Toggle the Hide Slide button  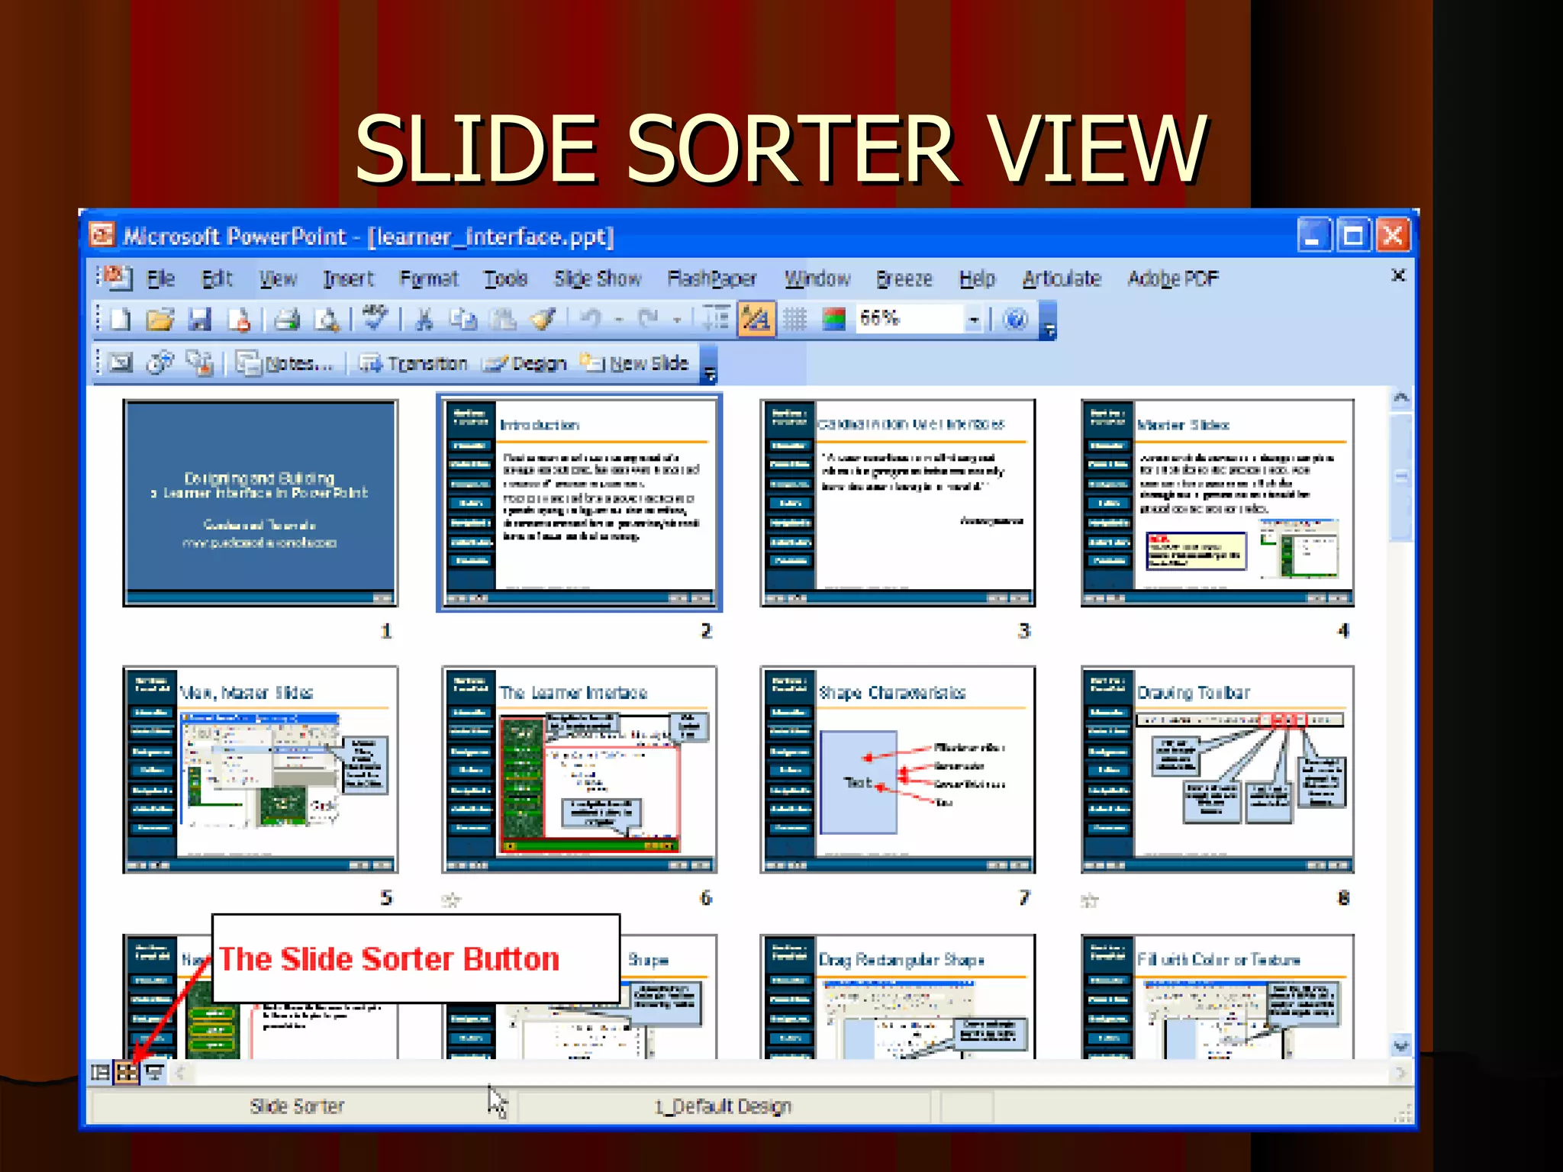click(x=121, y=362)
